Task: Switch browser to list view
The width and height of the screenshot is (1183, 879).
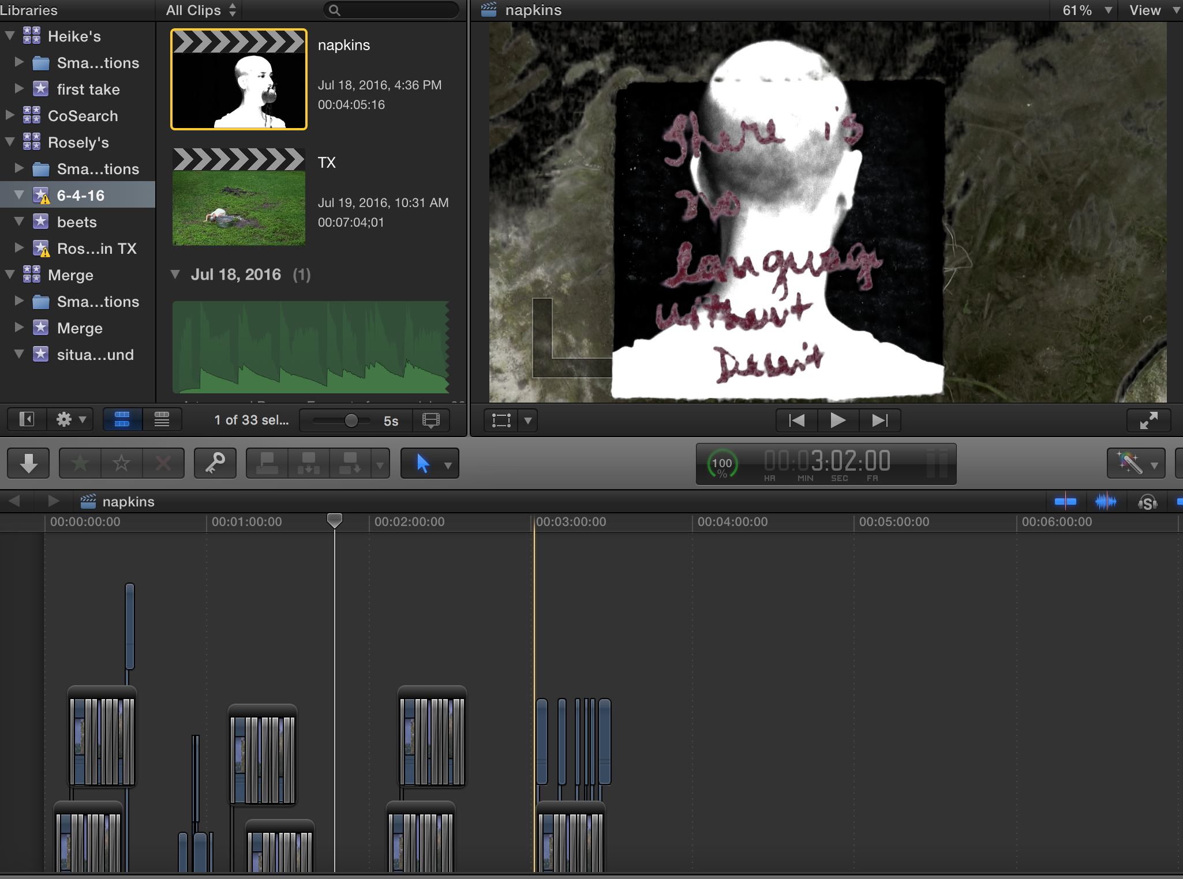Action: (162, 420)
